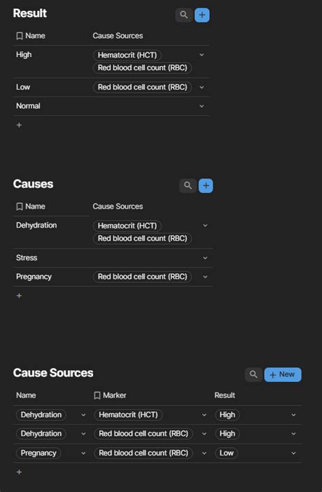Screen dimensions: 322x492
Task: Click the Pregnancy tag in Cause Sources
Action: 38,453
